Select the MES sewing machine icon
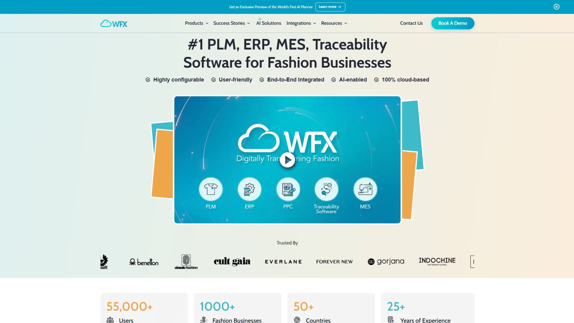The image size is (574, 323). [x=365, y=189]
